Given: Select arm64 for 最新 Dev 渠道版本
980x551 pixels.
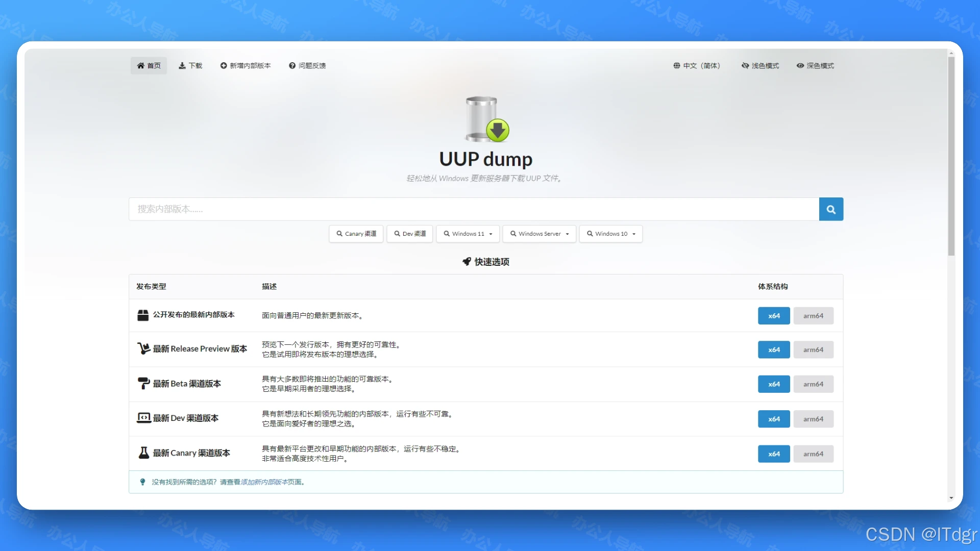Looking at the screenshot, I should [x=813, y=419].
